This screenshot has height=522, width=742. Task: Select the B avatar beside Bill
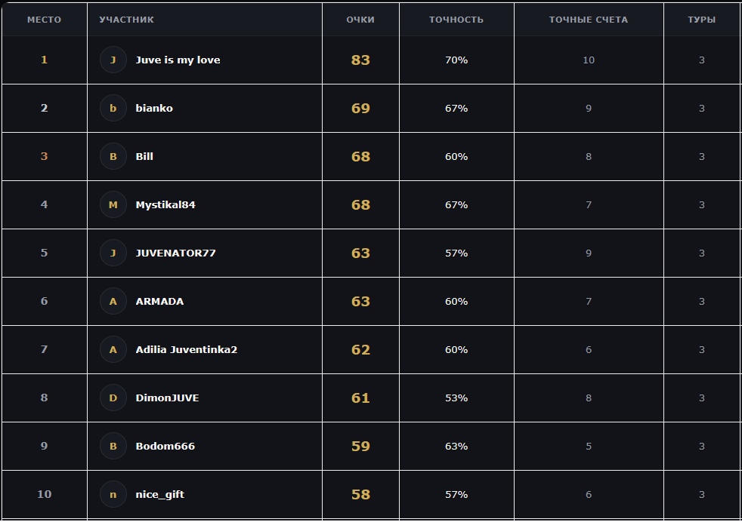coord(113,156)
